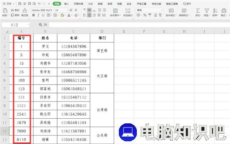230x144 pixels.
Task: Click the cell borders icon
Action: 48,15
